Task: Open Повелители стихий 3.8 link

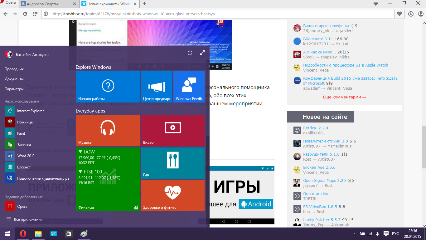Action: pyautogui.click(x=326, y=141)
